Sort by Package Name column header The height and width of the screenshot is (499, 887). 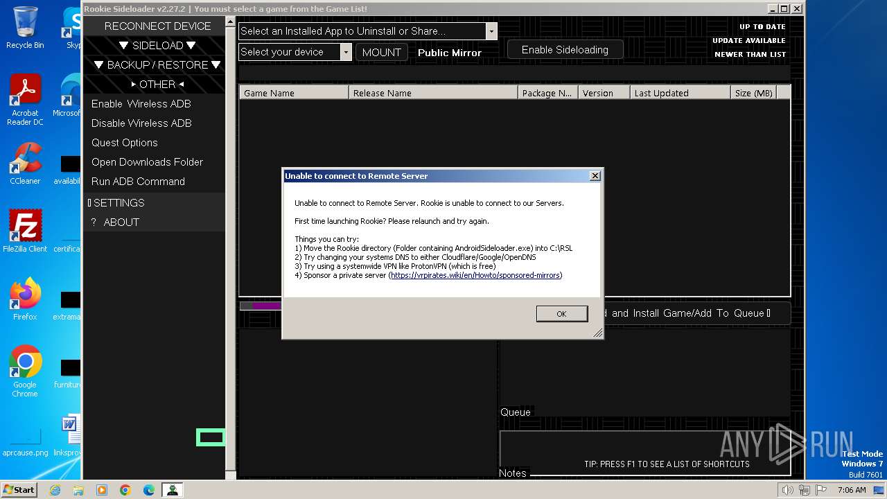[548, 93]
